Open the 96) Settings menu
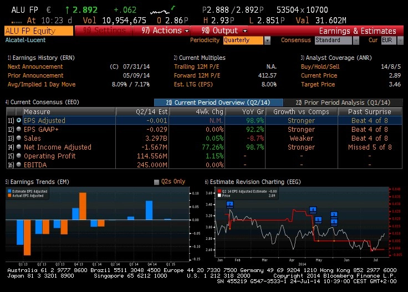The image size is (408, 292). coord(104,30)
